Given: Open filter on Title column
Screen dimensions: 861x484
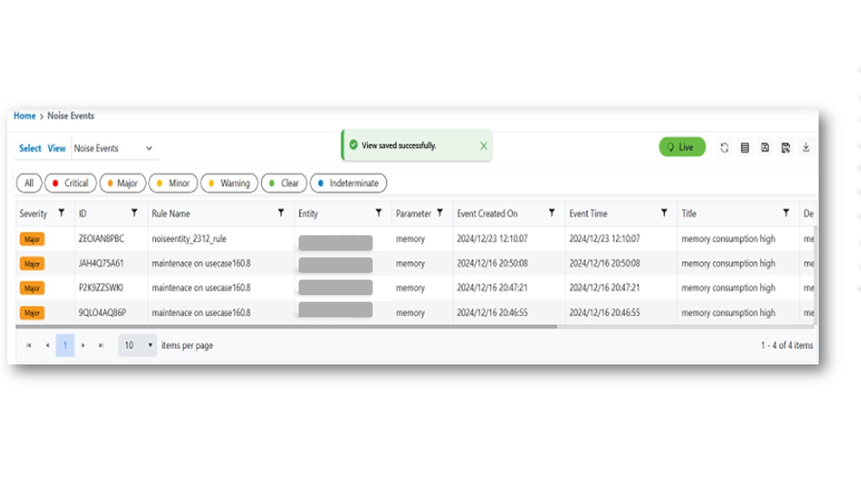Looking at the screenshot, I should (x=786, y=212).
